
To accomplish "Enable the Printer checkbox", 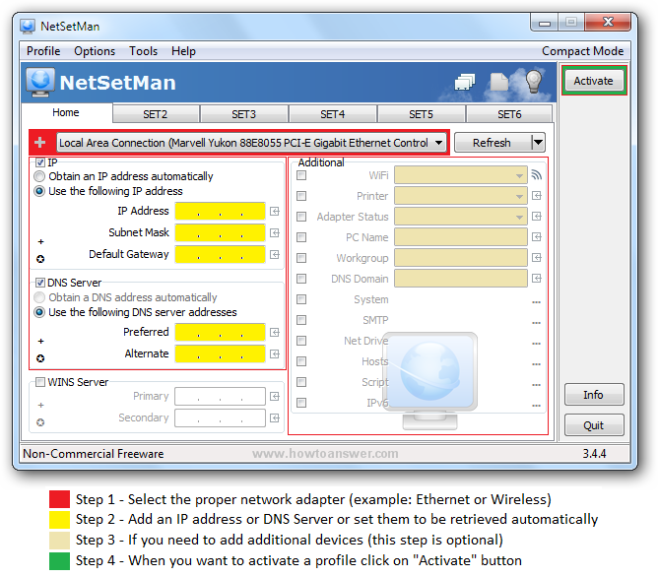I will 301,196.
